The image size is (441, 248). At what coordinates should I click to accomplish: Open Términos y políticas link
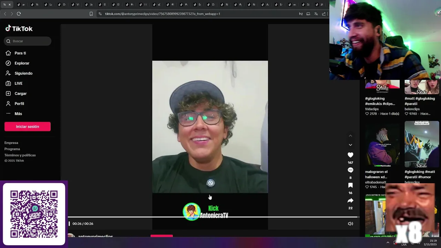(x=20, y=155)
